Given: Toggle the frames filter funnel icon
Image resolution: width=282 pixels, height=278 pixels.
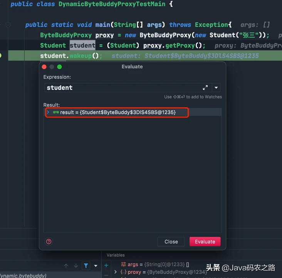Looking at the screenshot, I should tap(86, 266).
